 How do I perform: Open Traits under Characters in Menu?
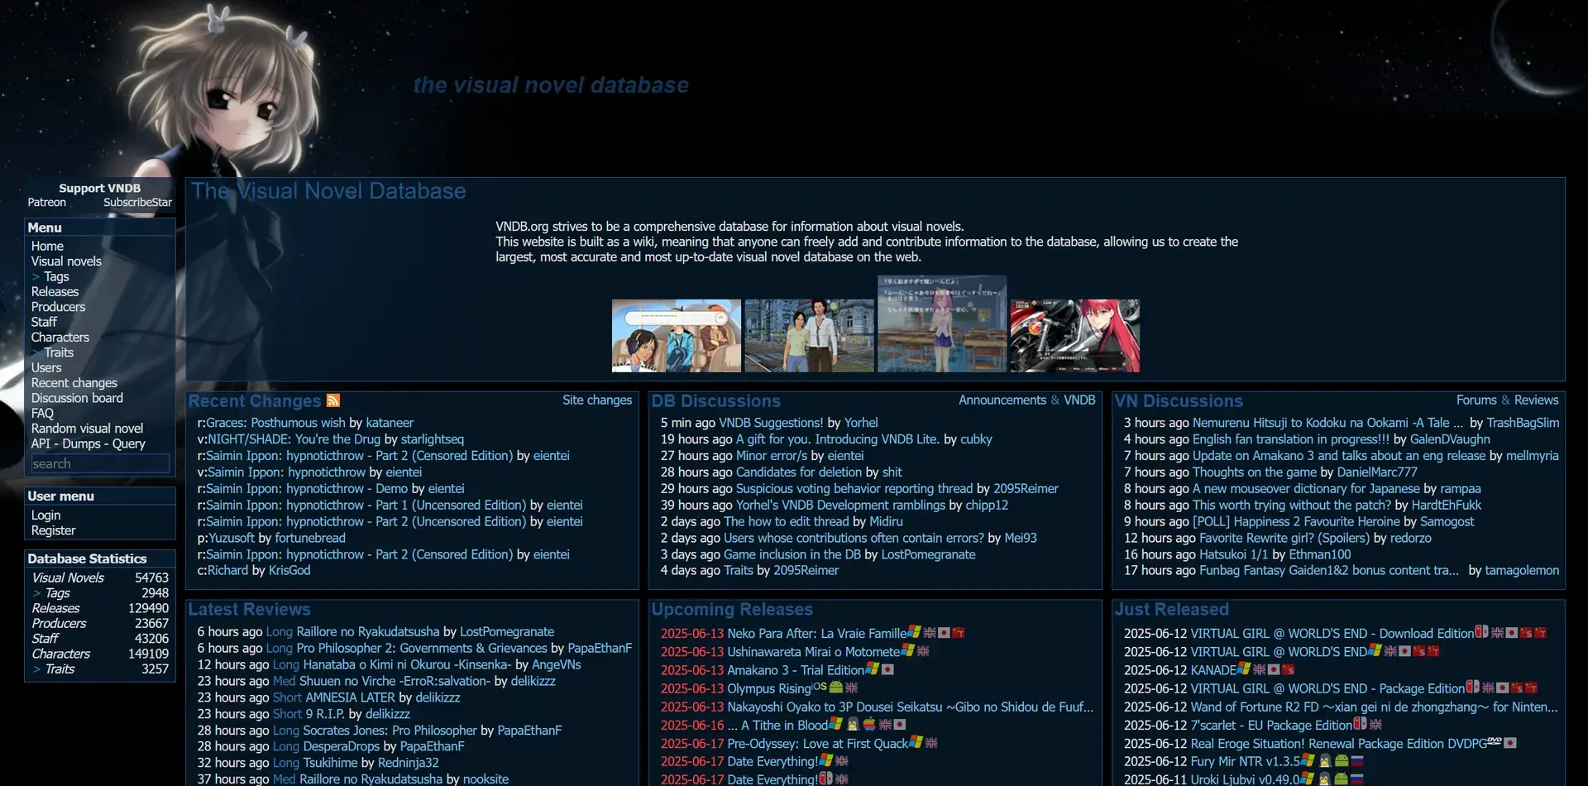coord(59,352)
